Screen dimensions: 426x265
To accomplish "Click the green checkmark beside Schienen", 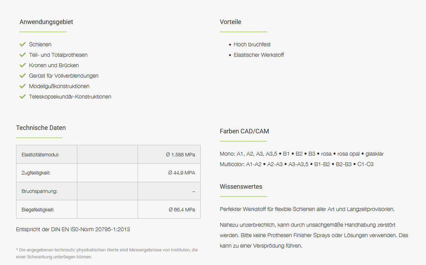I will [23, 44].
